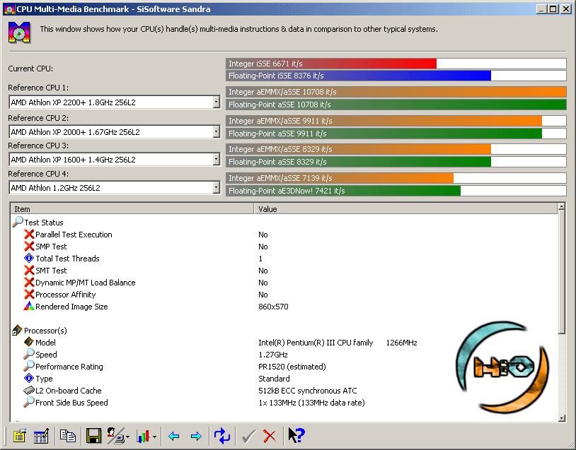Click the "1.27GHz" speed value

point(273,355)
